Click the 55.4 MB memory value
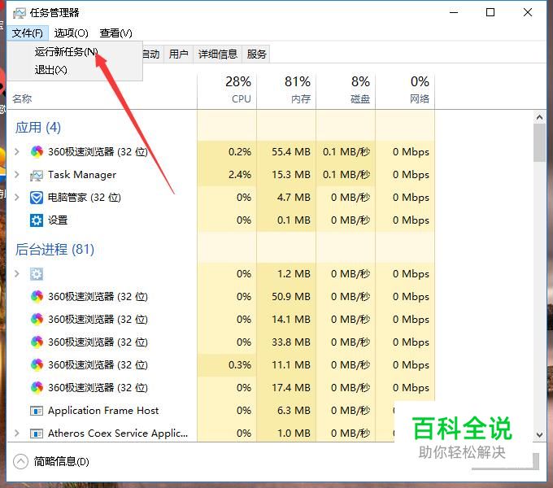The width and height of the screenshot is (553, 488). (x=291, y=152)
